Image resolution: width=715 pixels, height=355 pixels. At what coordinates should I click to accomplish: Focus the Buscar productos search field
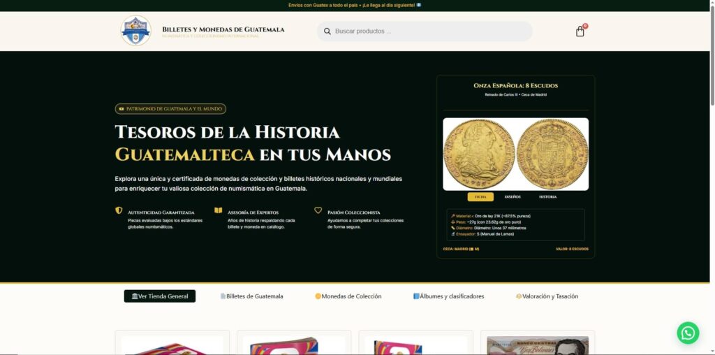coord(425,31)
